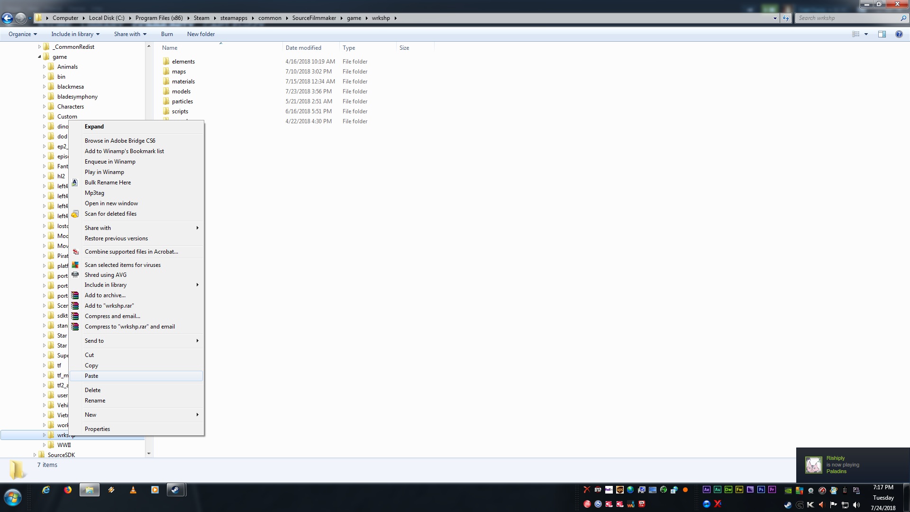The width and height of the screenshot is (910, 512).
Task: Click the New folder button
Action: [x=200, y=34]
